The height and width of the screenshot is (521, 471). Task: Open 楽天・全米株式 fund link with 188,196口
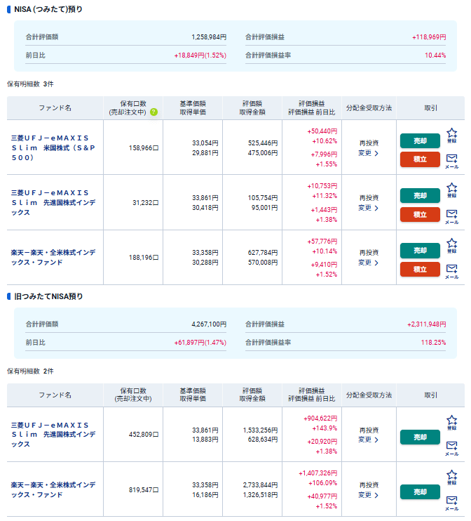coord(53,258)
